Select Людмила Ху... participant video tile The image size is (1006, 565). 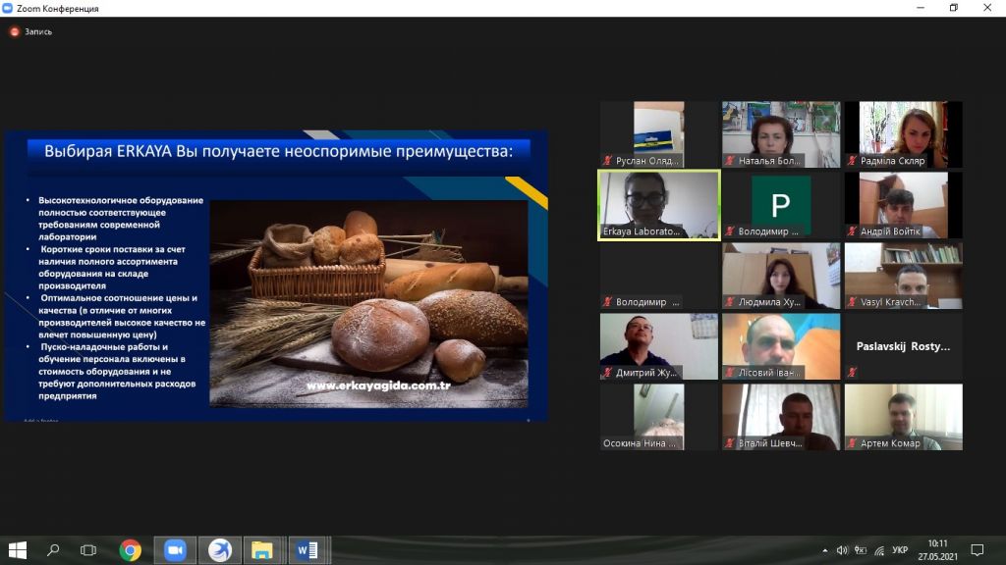tap(781, 276)
